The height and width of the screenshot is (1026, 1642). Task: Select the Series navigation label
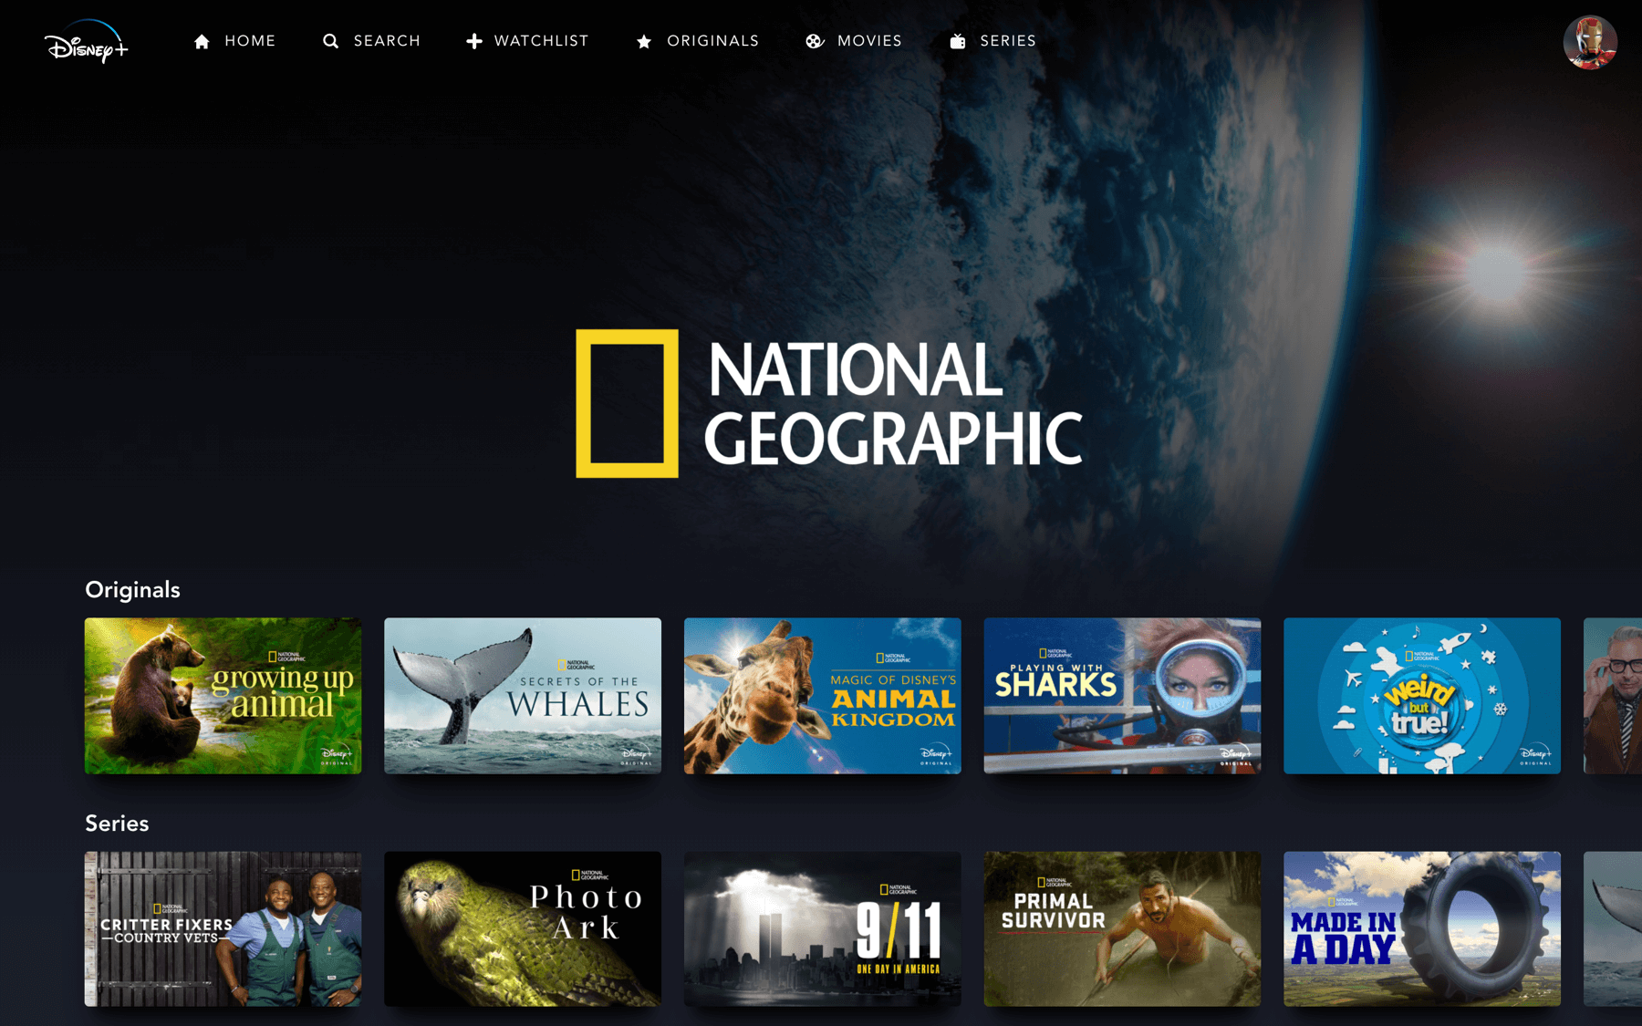pos(1008,41)
